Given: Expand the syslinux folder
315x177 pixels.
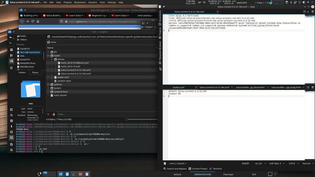Looking at the screenshot, I should 48,84.
